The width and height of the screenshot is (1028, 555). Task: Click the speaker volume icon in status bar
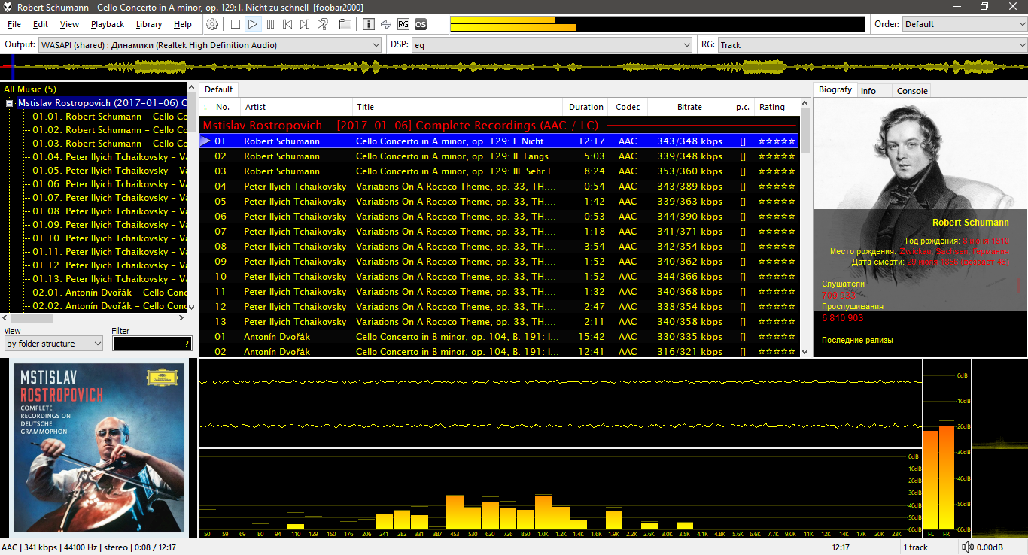coord(967,547)
